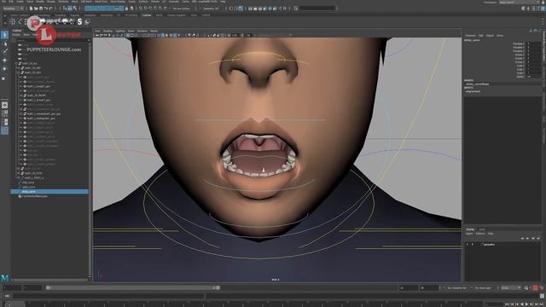The width and height of the screenshot is (546, 307).
Task: Go to end of playback range
Action: coord(542,304)
